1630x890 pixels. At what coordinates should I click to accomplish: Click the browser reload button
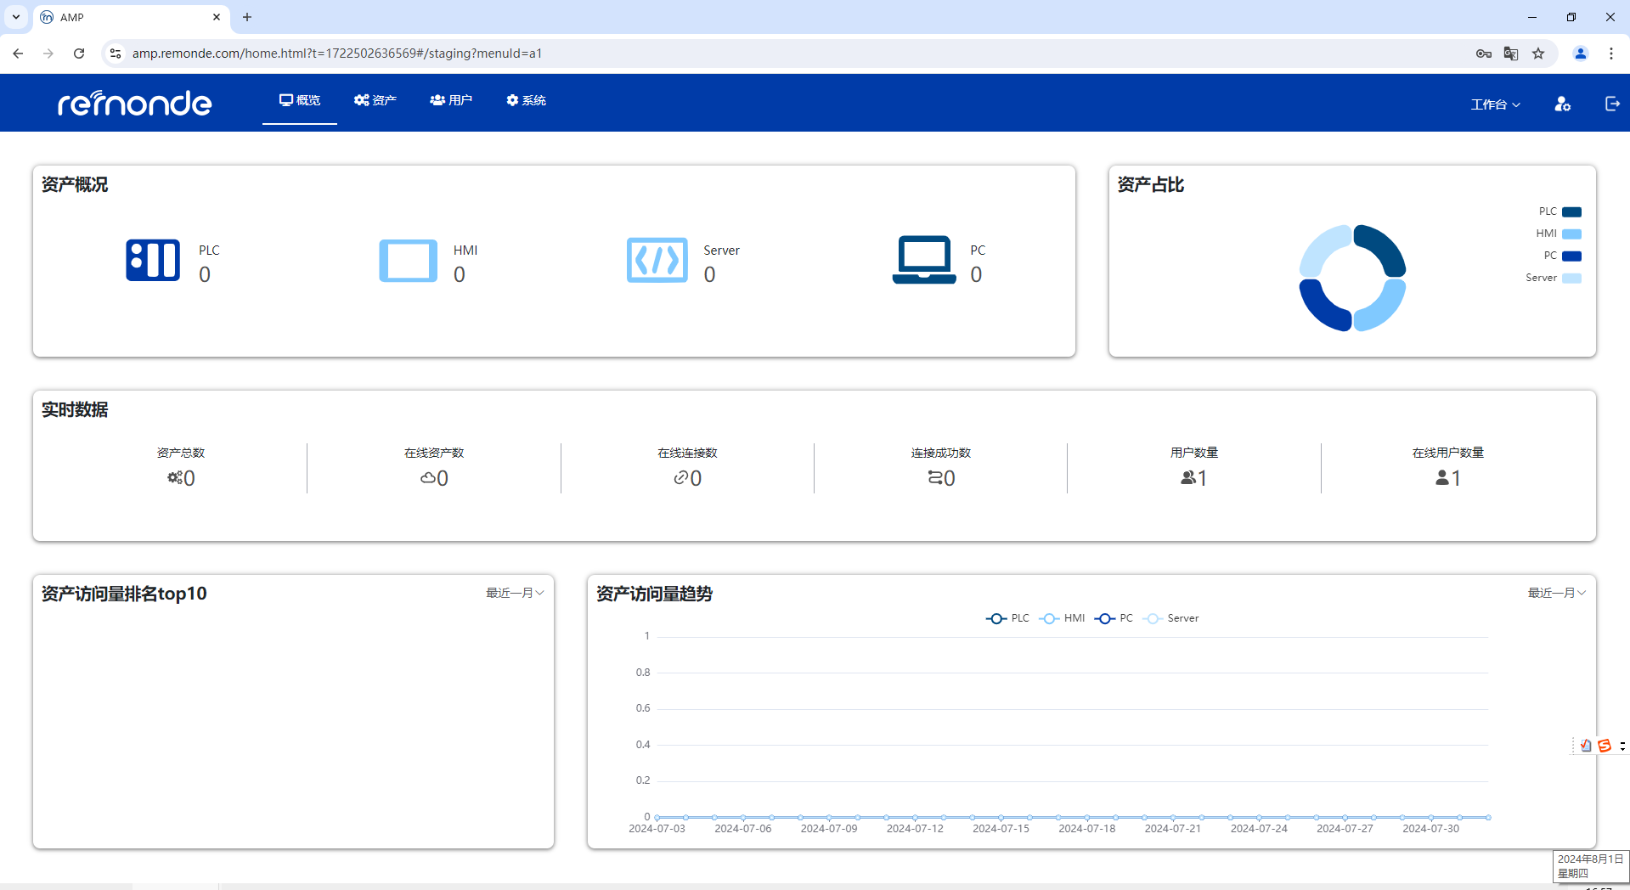click(x=79, y=54)
